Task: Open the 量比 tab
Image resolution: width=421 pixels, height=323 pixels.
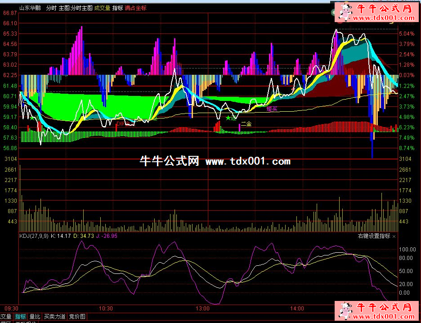Action: coord(35,317)
